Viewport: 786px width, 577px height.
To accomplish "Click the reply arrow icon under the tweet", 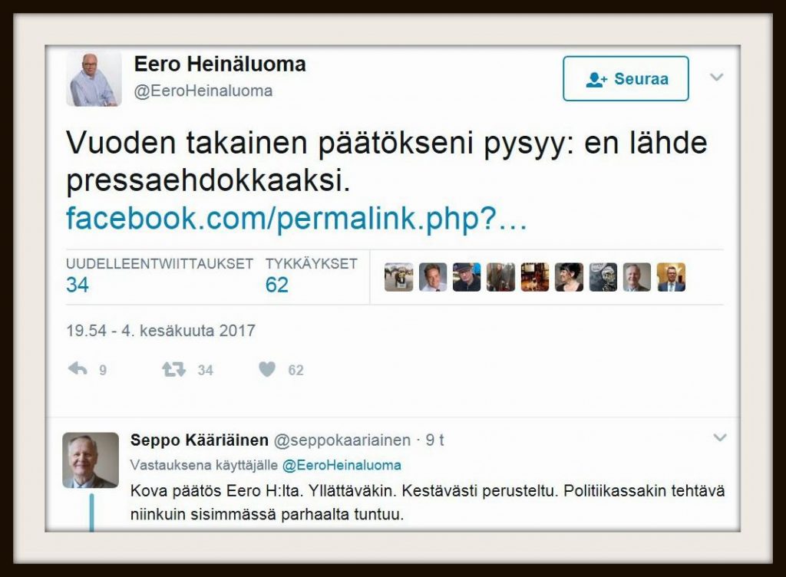I will coord(78,370).
